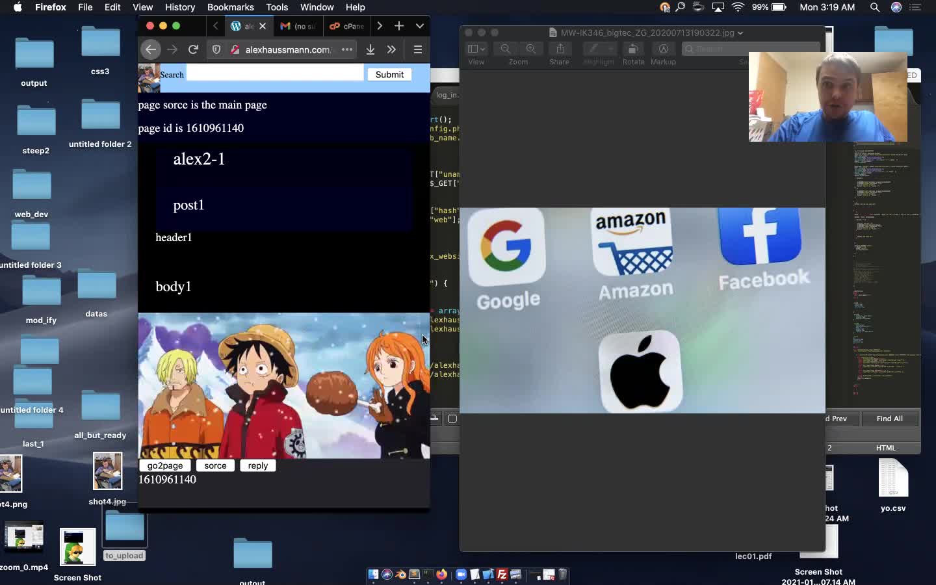Open Spotlight search in menu bar

(x=875, y=7)
